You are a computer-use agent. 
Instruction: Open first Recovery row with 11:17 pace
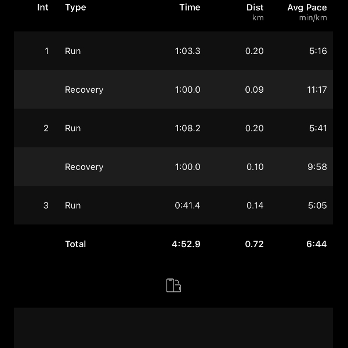[x=173, y=89]
